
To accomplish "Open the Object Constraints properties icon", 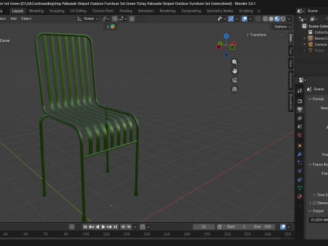I will click(300, 180).
